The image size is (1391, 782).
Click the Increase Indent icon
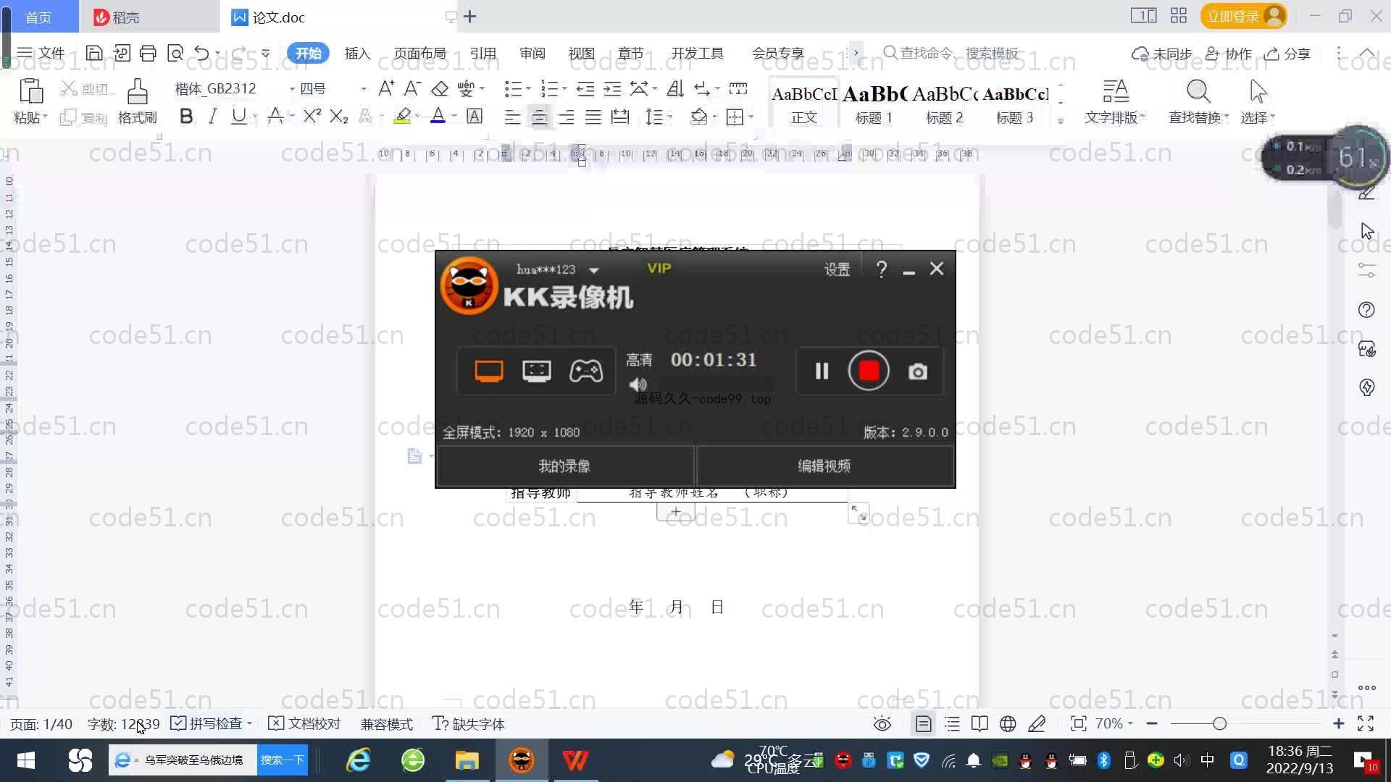click(612, 88)
